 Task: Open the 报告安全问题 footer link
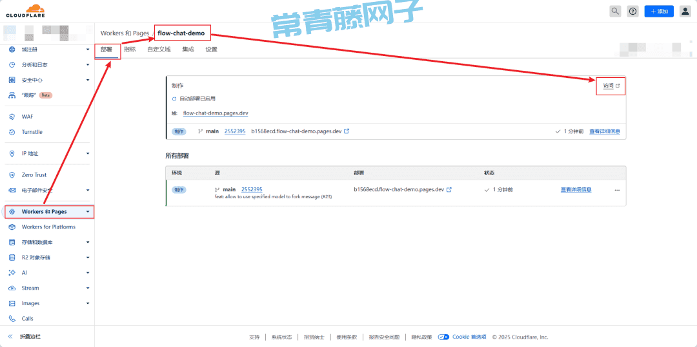pos(384,337)
